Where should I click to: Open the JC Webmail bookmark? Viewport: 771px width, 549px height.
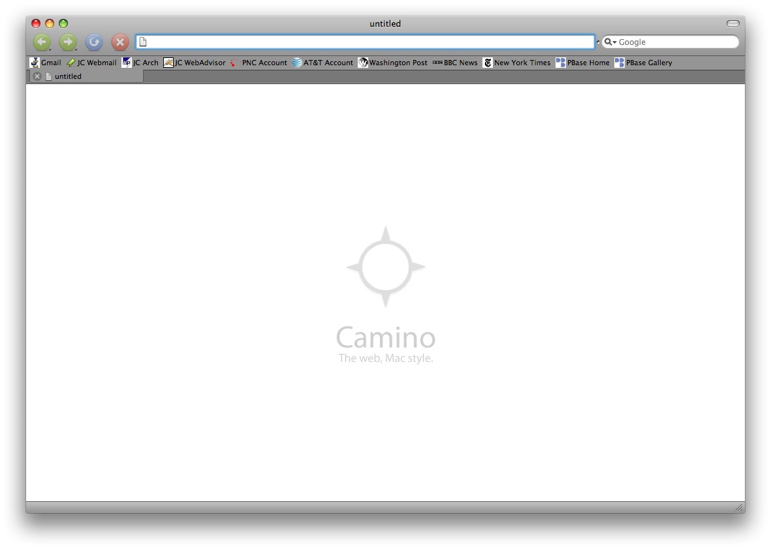91,63
